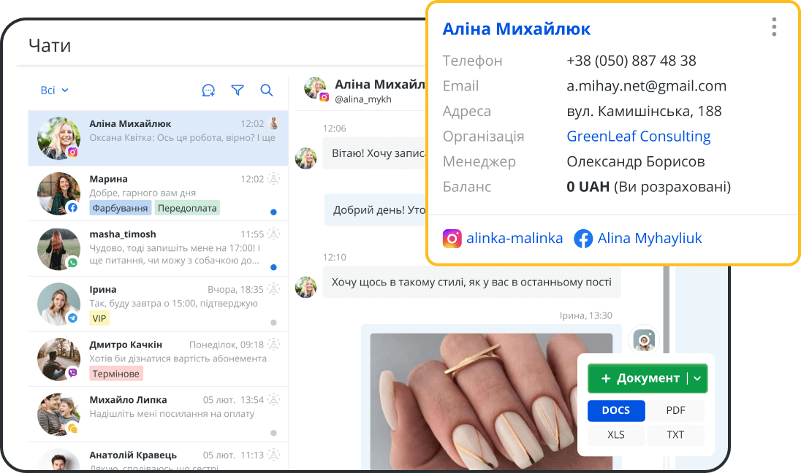The height and width of the screenshot is (473, 801).
Task: Click the Facebook icon beside Alina Myhayliuk
Action: [583, 239]
